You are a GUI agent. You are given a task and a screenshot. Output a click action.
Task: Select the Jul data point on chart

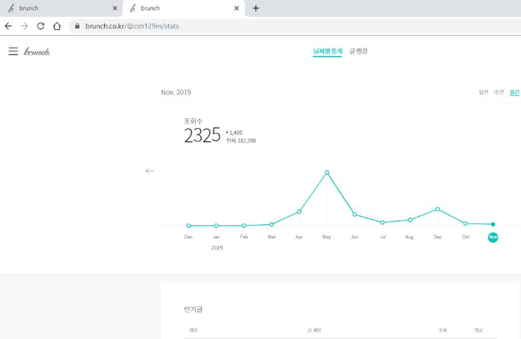pyautogui.click(x=382, y=222)
